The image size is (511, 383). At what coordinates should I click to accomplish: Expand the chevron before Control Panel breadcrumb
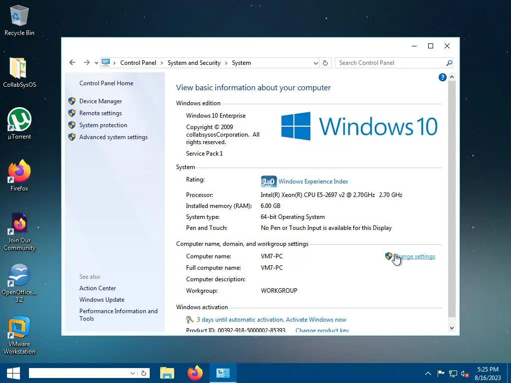tap(115, 63)
